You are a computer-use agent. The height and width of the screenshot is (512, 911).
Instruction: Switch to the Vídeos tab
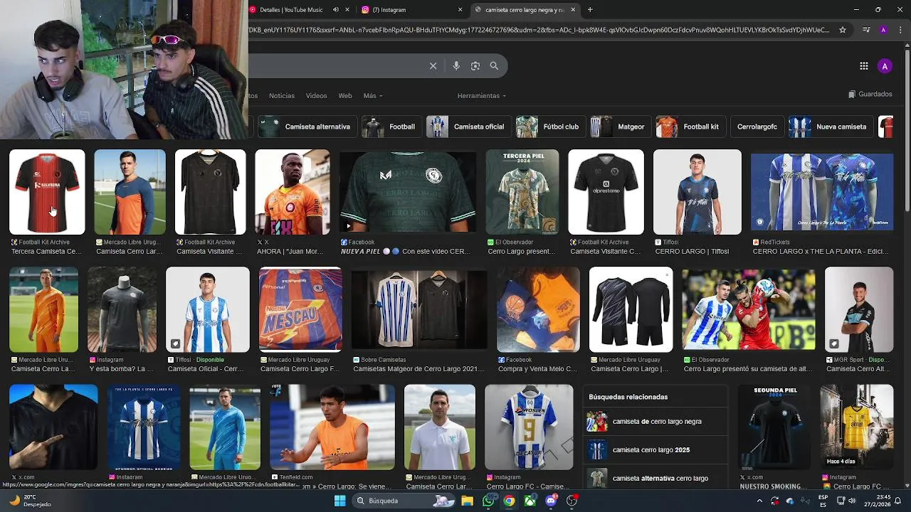tap(317, 96)
